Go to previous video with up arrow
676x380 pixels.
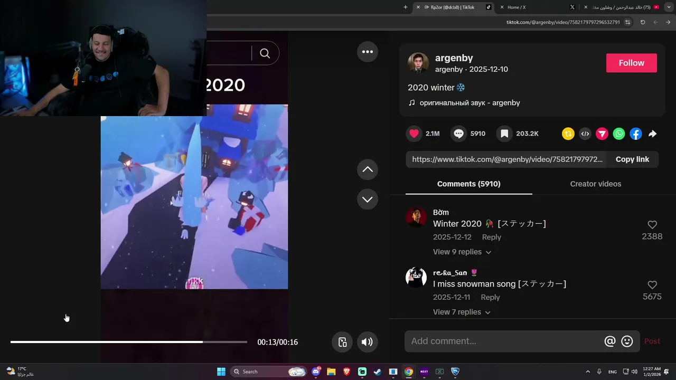368,169
